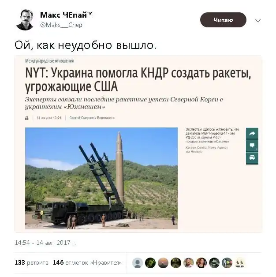Click the green share arrow icon
The image size is (276, 277).
252,134
